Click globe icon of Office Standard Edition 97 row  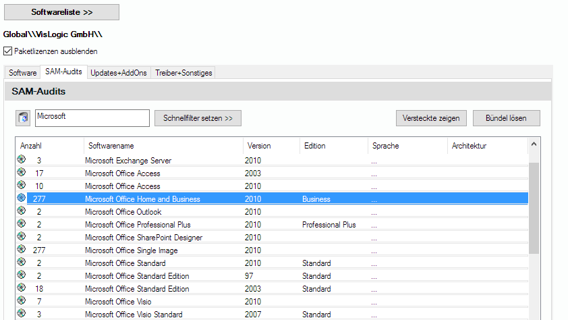click(x=22, y=275)
